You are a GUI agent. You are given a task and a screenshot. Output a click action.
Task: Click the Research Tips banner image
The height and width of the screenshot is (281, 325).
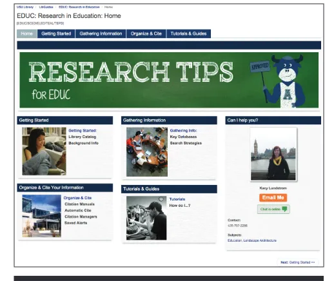click(x=169, y=80)
